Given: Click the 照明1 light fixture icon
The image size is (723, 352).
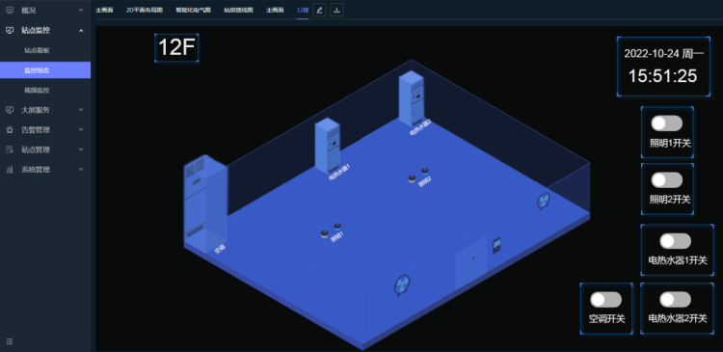Looking at the screenshot, I should 332,230.
